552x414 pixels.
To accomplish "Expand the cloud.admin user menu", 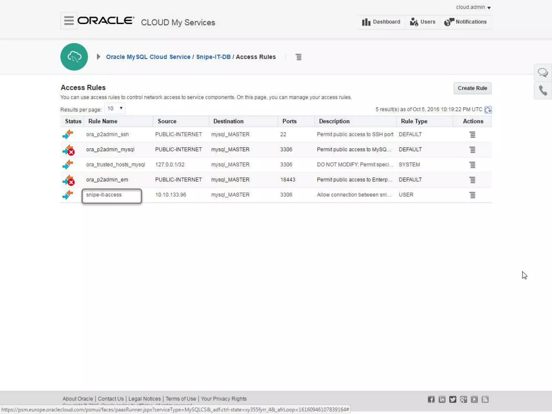I will (x=473, y=7).
